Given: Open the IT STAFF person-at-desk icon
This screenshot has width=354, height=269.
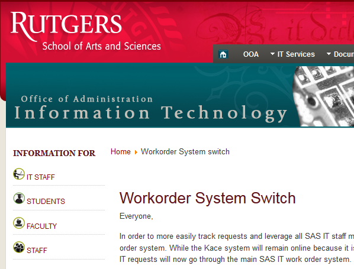Looking at the screenshot, I should (x=19, y=174).
